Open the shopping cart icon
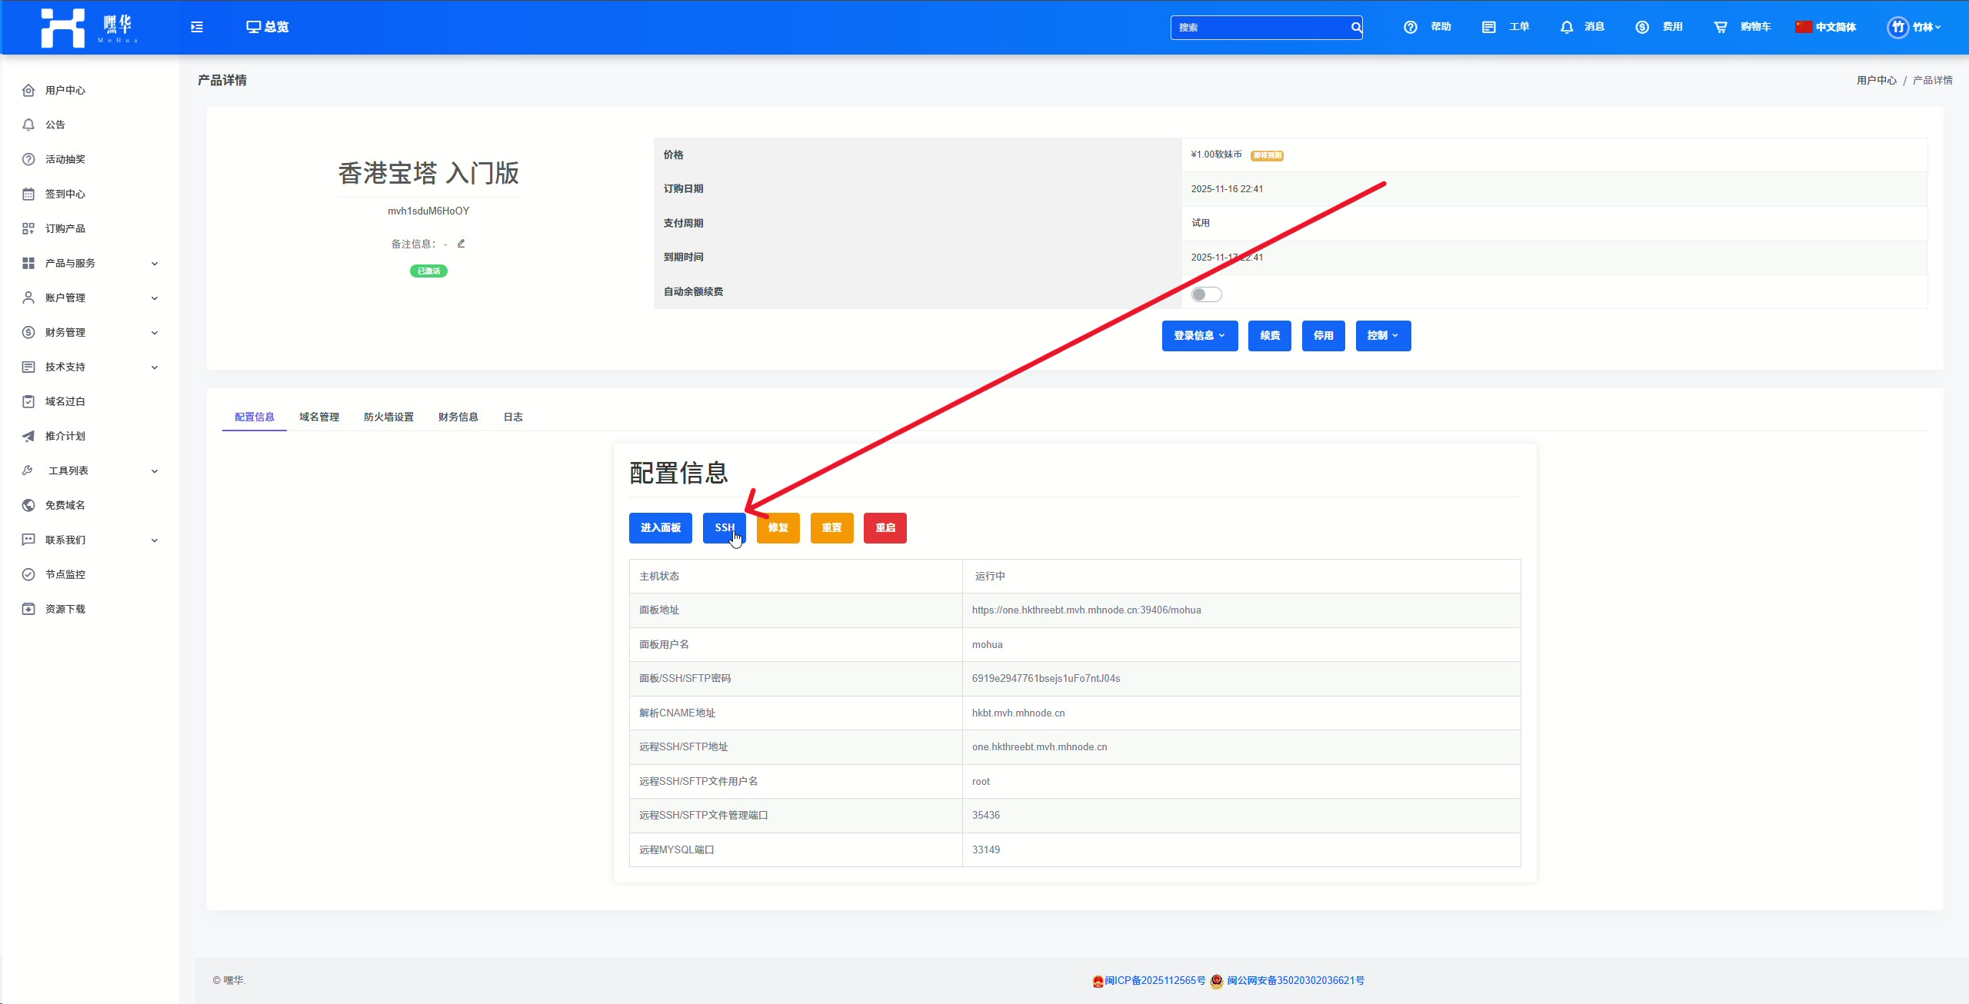This screenshot has width=1969, height=1004. [1720, 27]
